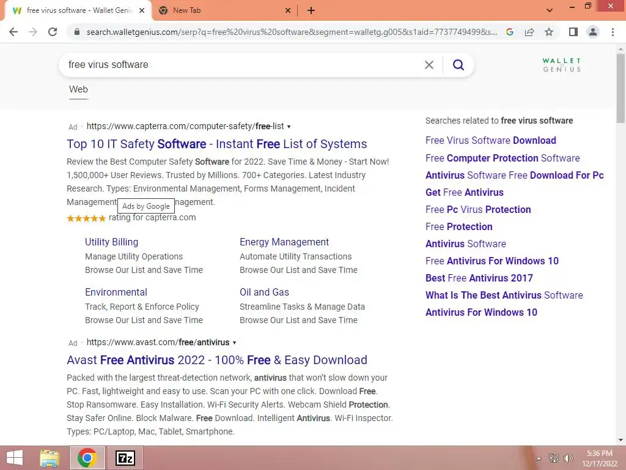Click the volume speaker tray icon
The image size is (626, 470).
coord(568,458)
